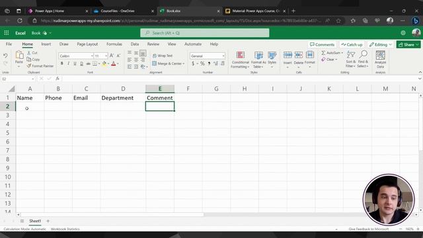Screen dimensions: 423x238
Task: Open the Editing mode dropdown
Action: click(x=381, y=44)
